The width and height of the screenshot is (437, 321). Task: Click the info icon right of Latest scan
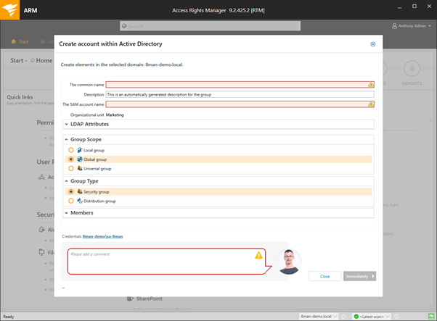(x=396, y=317)
